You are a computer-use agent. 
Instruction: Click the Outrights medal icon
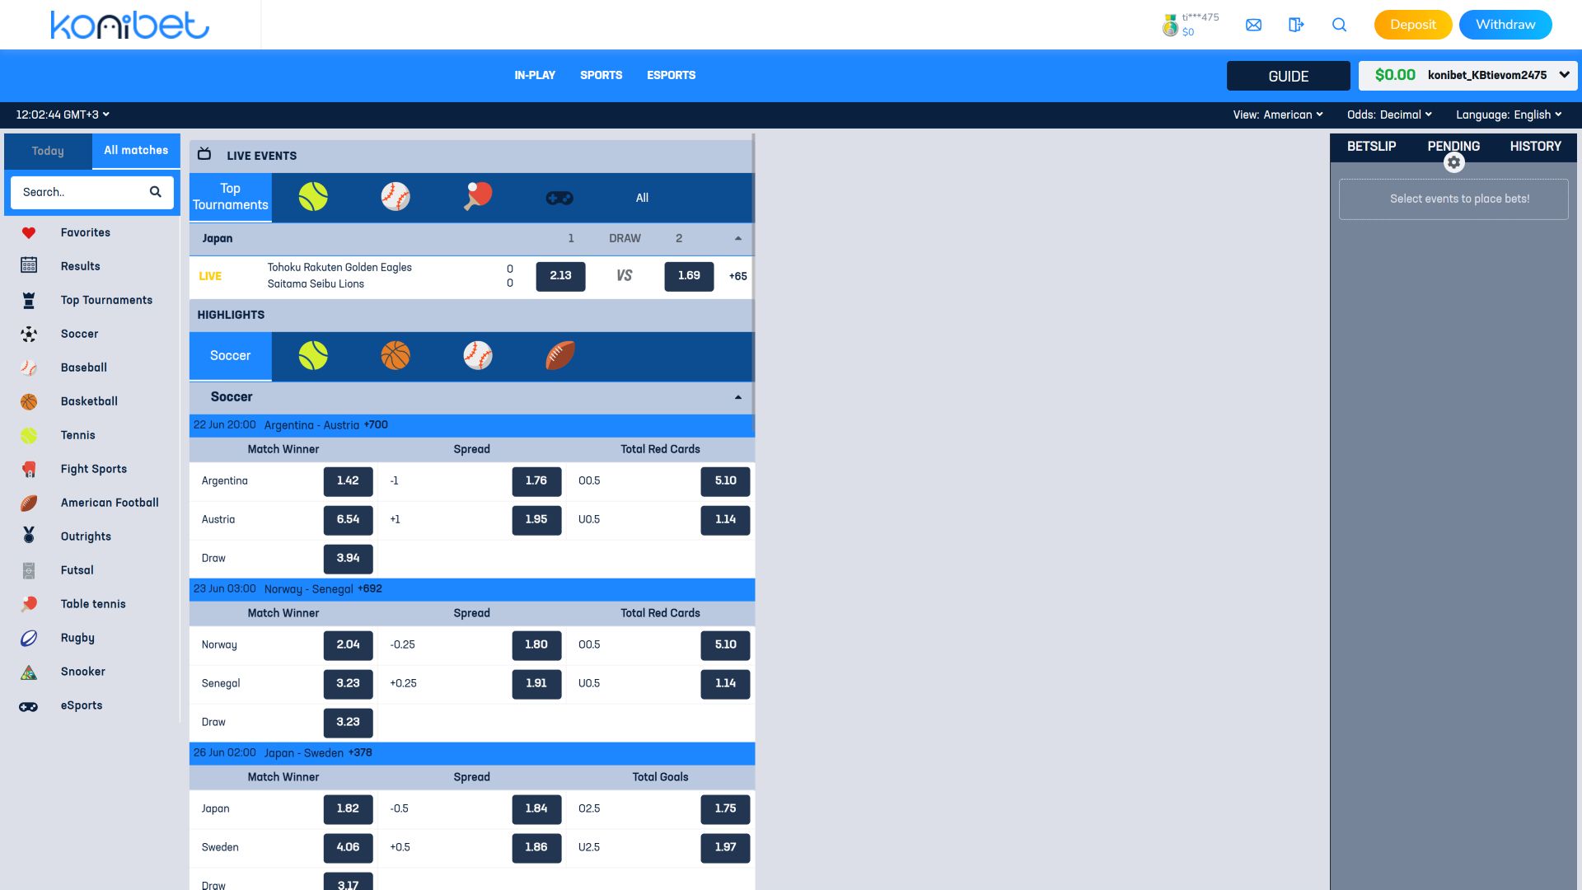[x=29, y=536]
